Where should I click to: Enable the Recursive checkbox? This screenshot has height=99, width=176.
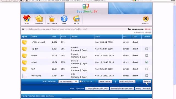coord(81,81)
